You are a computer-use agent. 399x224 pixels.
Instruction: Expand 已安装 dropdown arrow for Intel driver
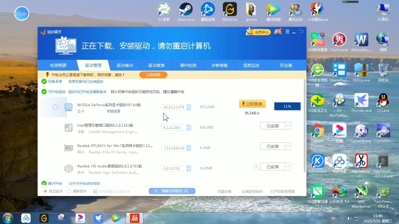288,126
